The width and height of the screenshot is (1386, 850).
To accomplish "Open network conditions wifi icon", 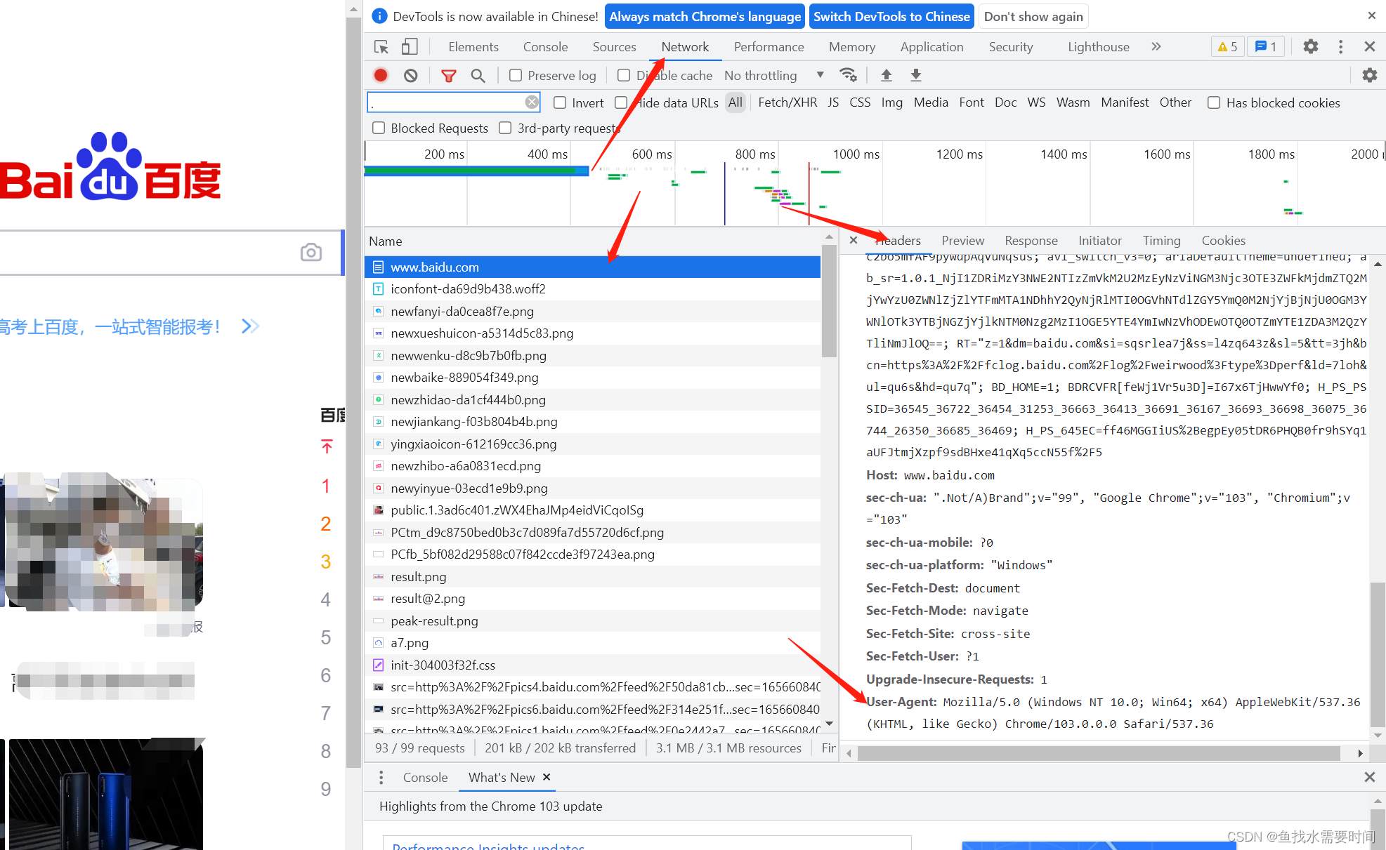I will pyautogui.click(x=848, y=75).
